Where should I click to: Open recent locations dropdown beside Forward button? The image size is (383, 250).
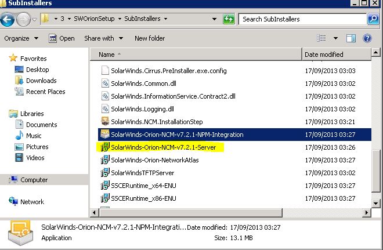[x=34, y=20]
